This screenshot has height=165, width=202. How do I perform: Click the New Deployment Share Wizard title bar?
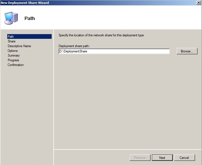point(97,2)
